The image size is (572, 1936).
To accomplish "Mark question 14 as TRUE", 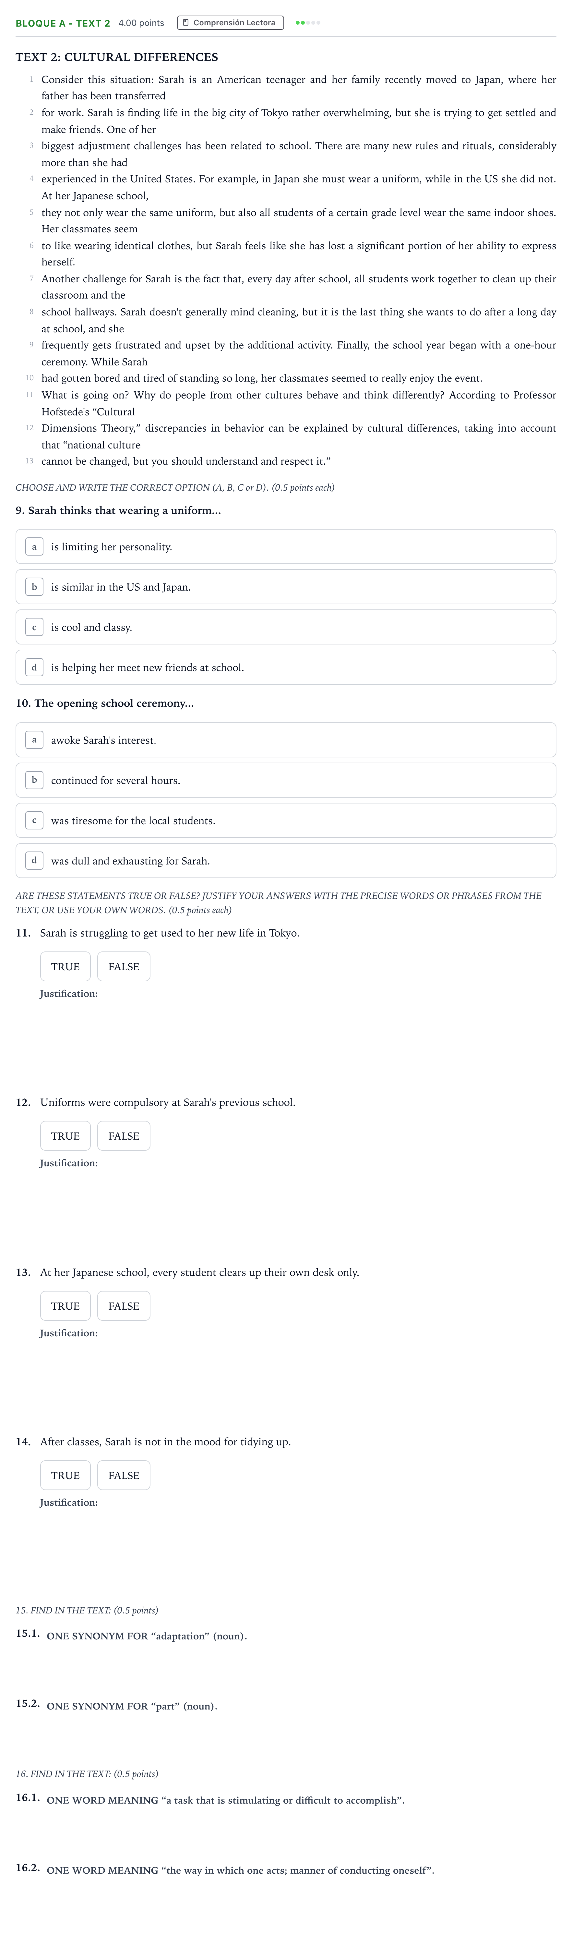I will click(65, 1475).
